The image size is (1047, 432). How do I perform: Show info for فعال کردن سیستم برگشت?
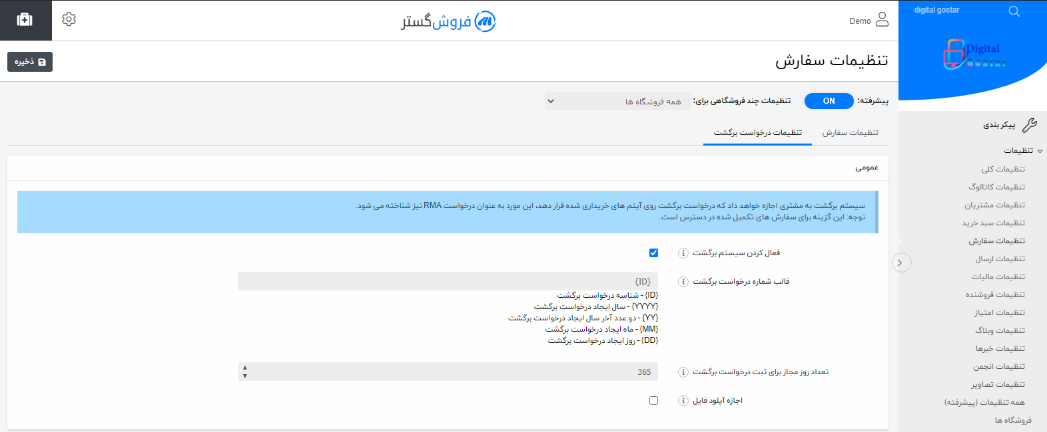(x=683, y=253)
